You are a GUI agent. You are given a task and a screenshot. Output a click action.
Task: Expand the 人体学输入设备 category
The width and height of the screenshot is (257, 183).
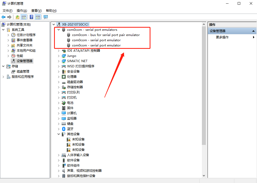[x=59, y=155]
